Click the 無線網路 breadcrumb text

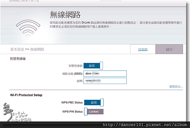pos(37,49)
